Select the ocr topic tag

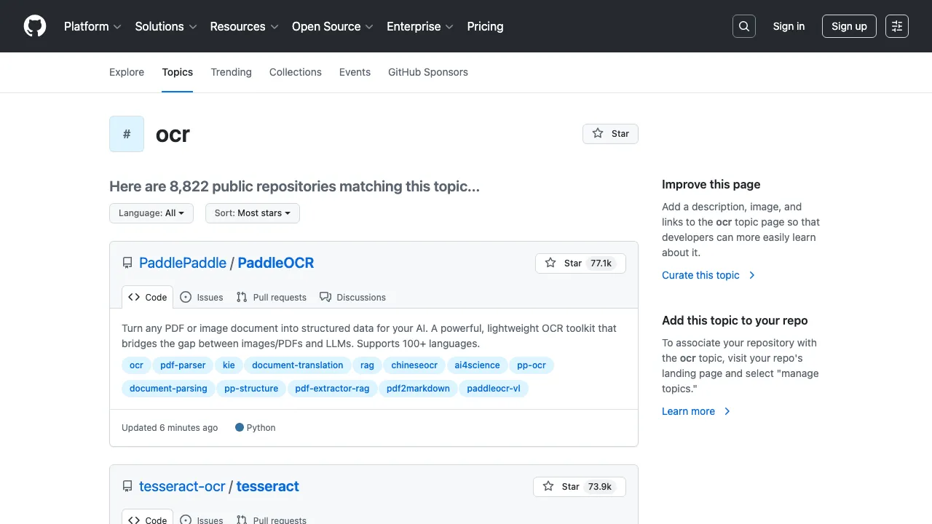(136, 365)
